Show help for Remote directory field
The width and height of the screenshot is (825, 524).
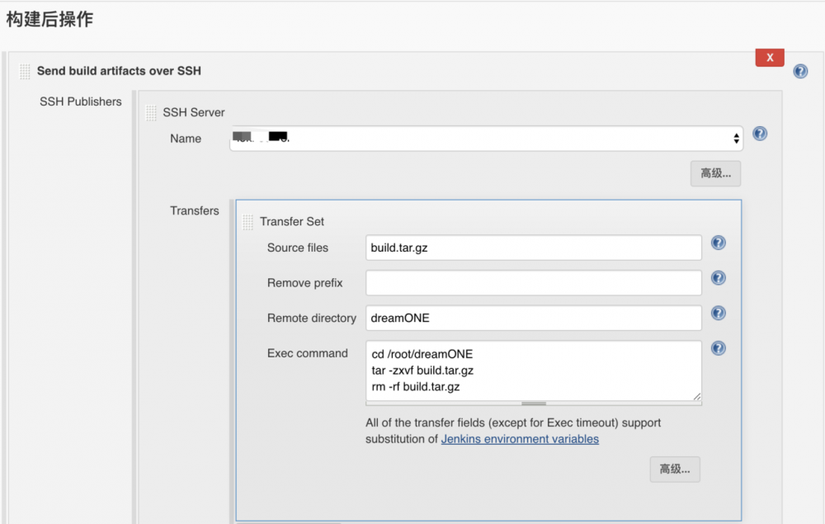coord(719,313)
